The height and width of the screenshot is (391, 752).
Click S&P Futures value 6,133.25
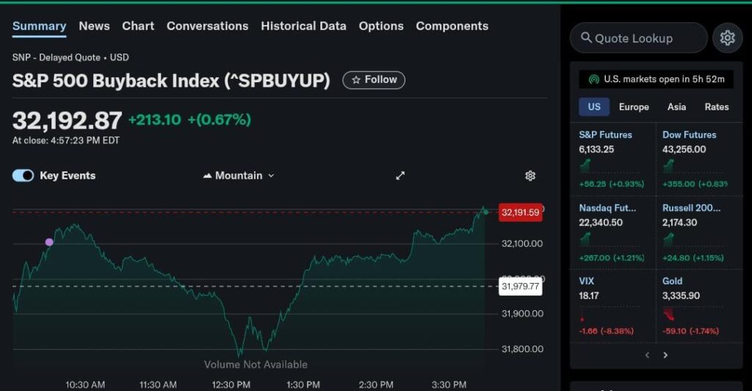tap(596, 149)
